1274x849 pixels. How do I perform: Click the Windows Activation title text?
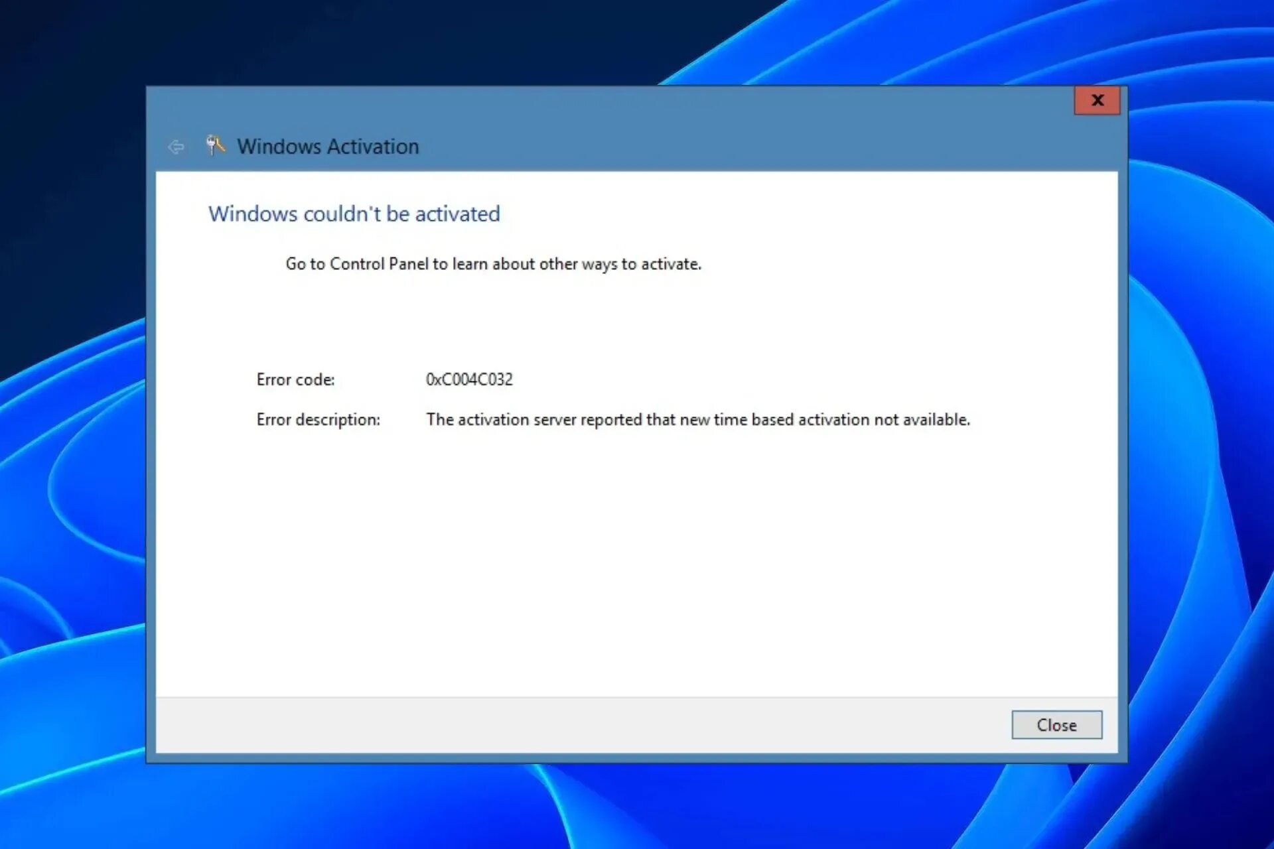coord(328,147)
